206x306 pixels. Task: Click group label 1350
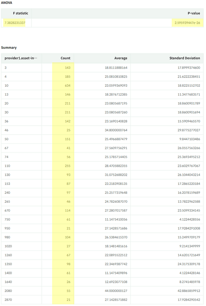[8, 264]
